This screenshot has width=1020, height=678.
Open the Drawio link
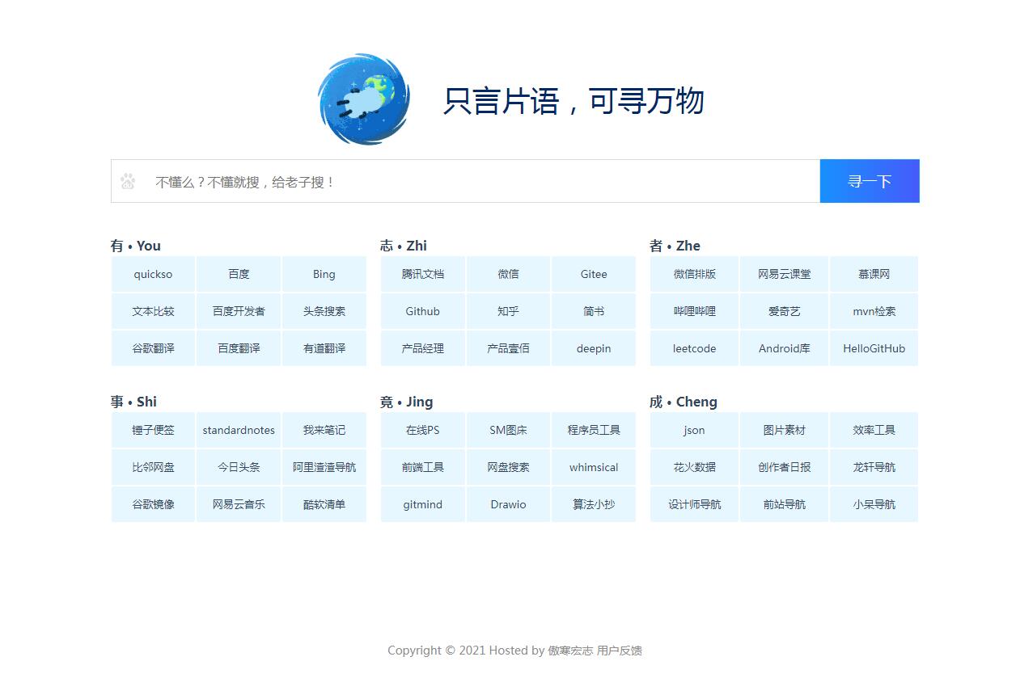[x=508, y=504]
